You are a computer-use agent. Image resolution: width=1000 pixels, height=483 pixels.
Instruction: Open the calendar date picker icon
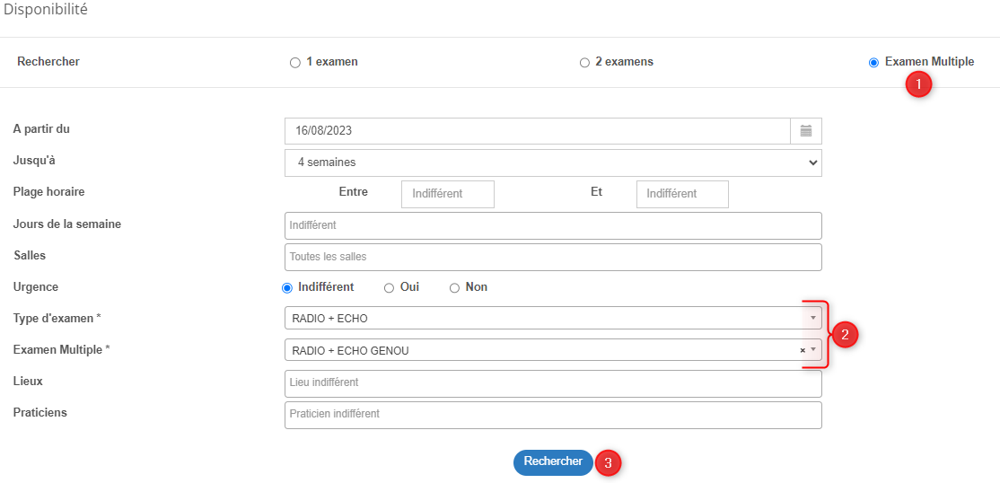[806, 131]
